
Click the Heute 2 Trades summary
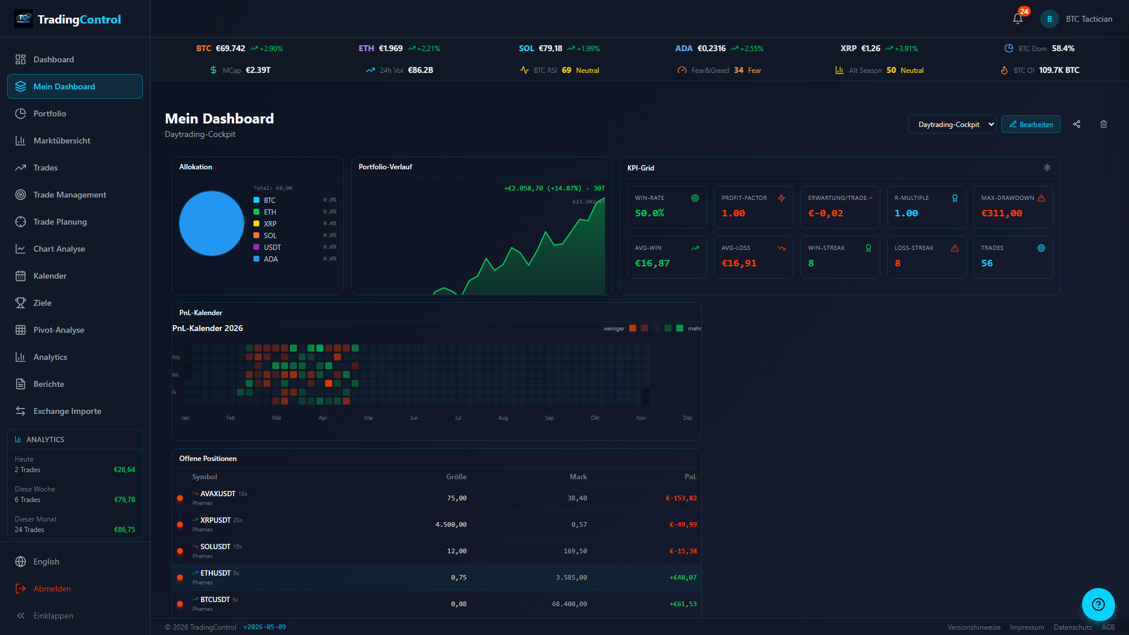click(75, 464)
